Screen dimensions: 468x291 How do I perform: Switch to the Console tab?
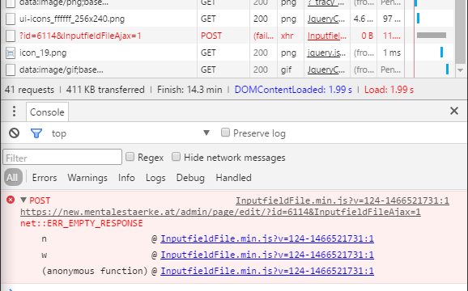[x=47, y=112]
